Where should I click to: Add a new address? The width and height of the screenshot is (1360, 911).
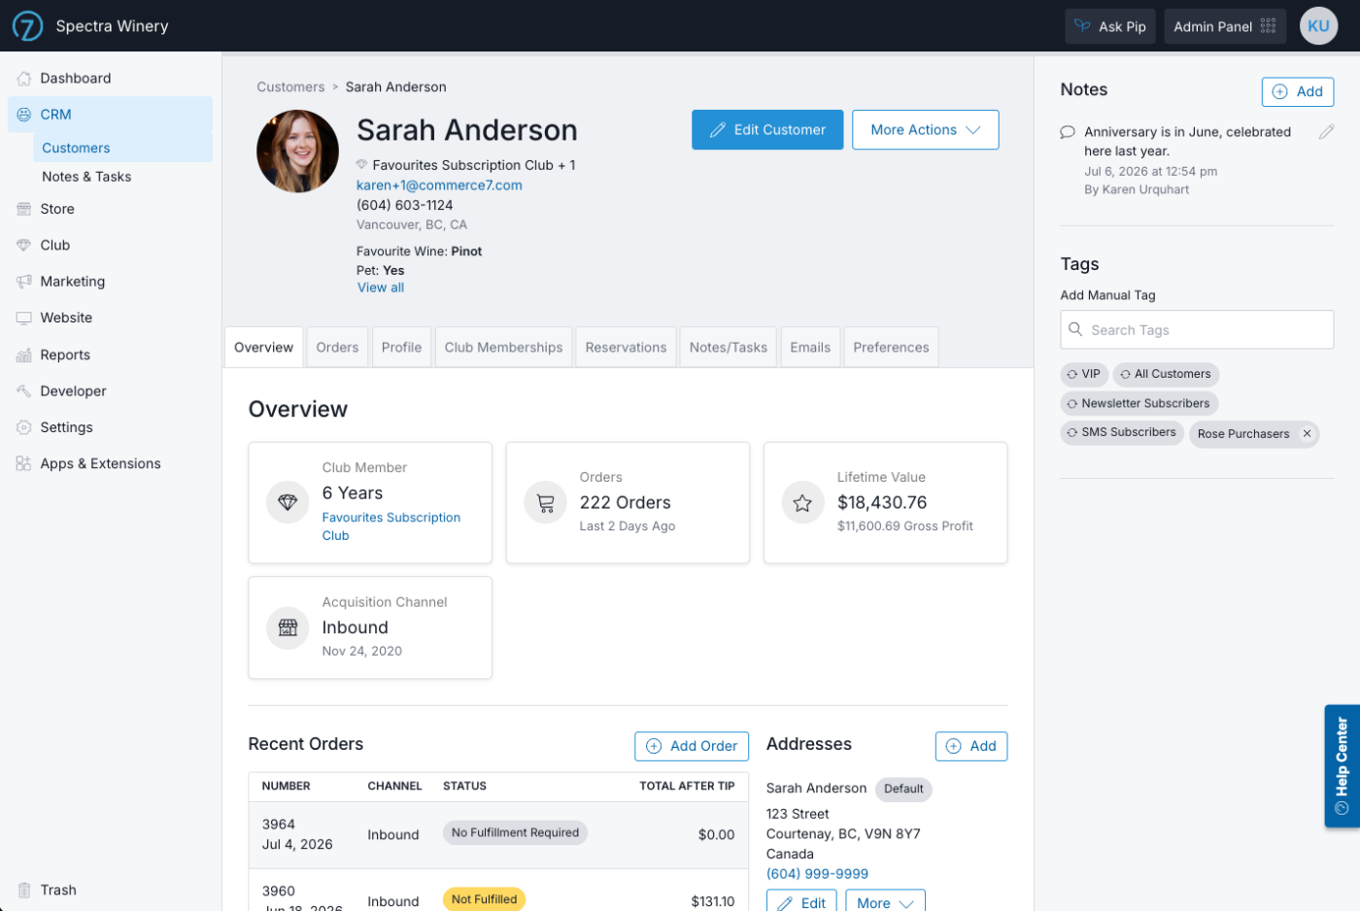[x=971, y=746]
